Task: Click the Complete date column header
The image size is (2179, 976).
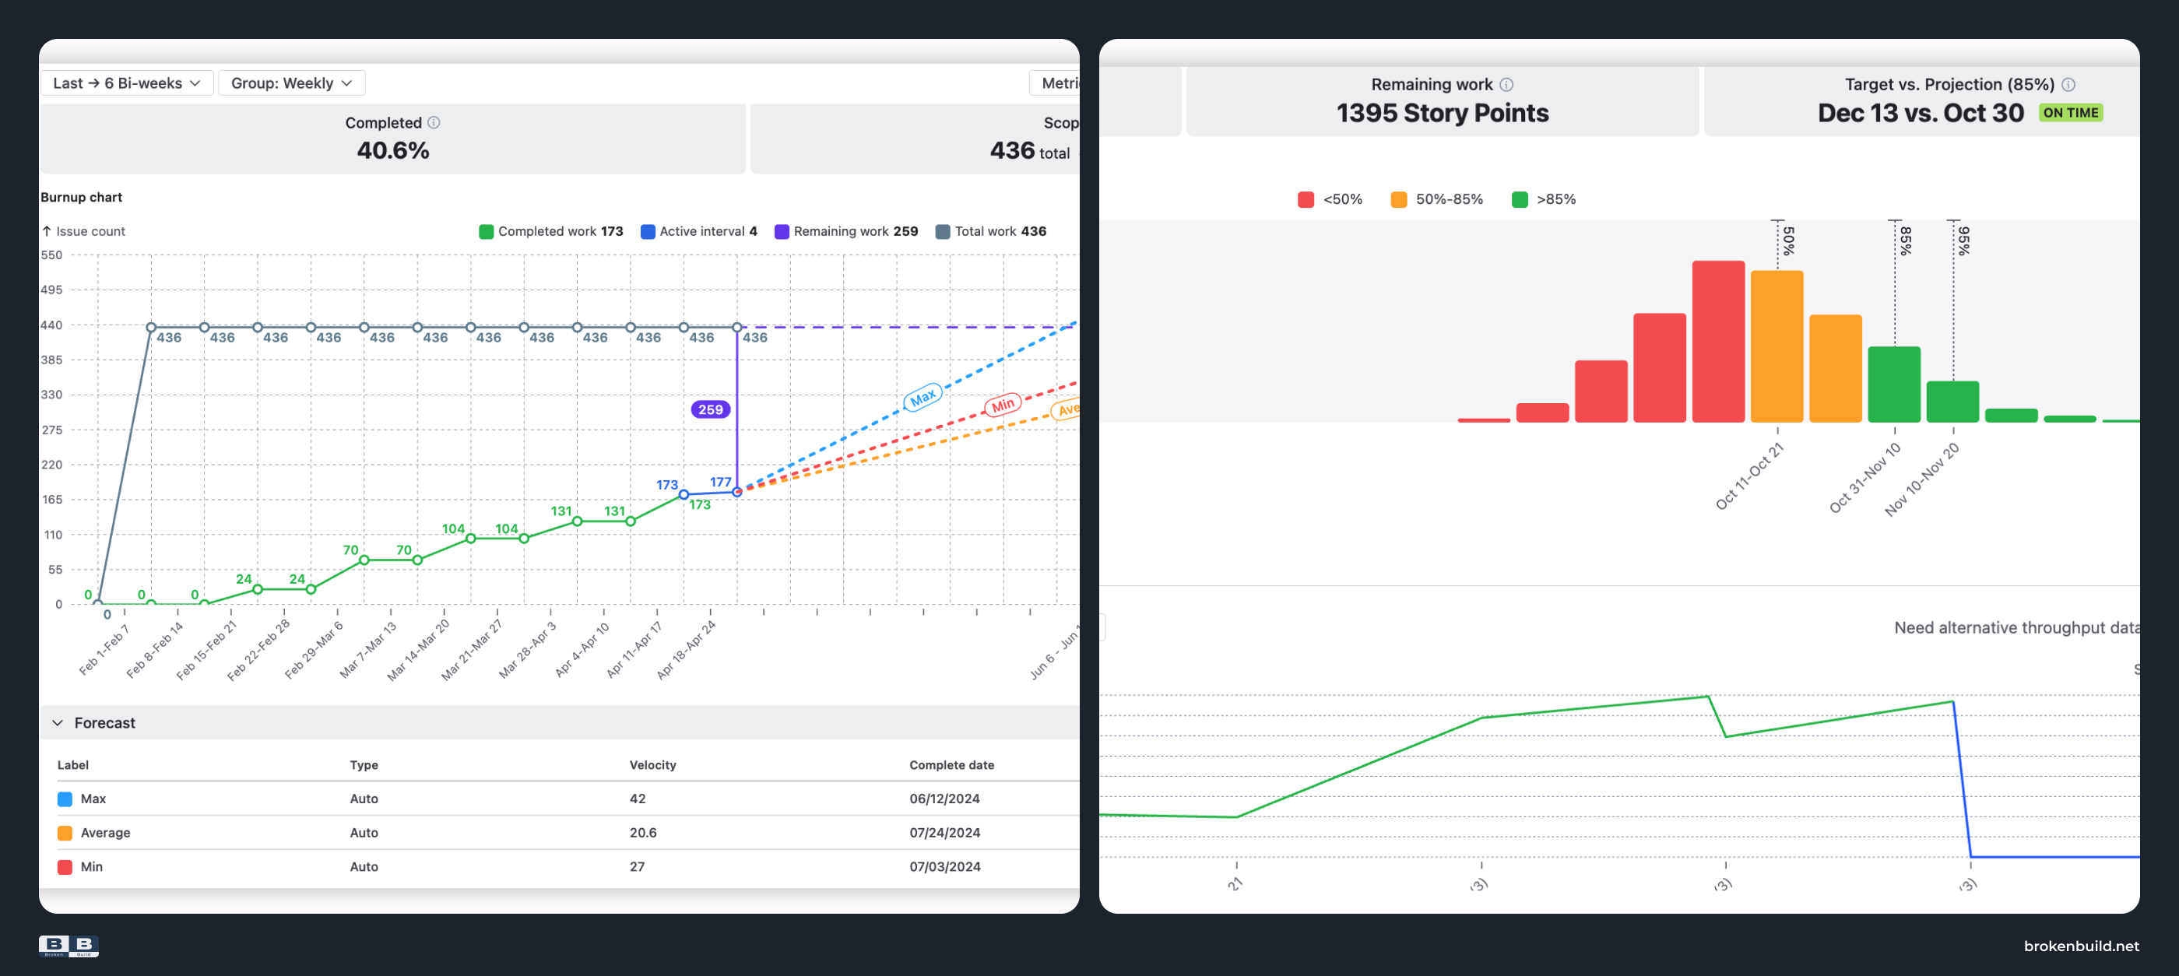Action: point(951,765)
